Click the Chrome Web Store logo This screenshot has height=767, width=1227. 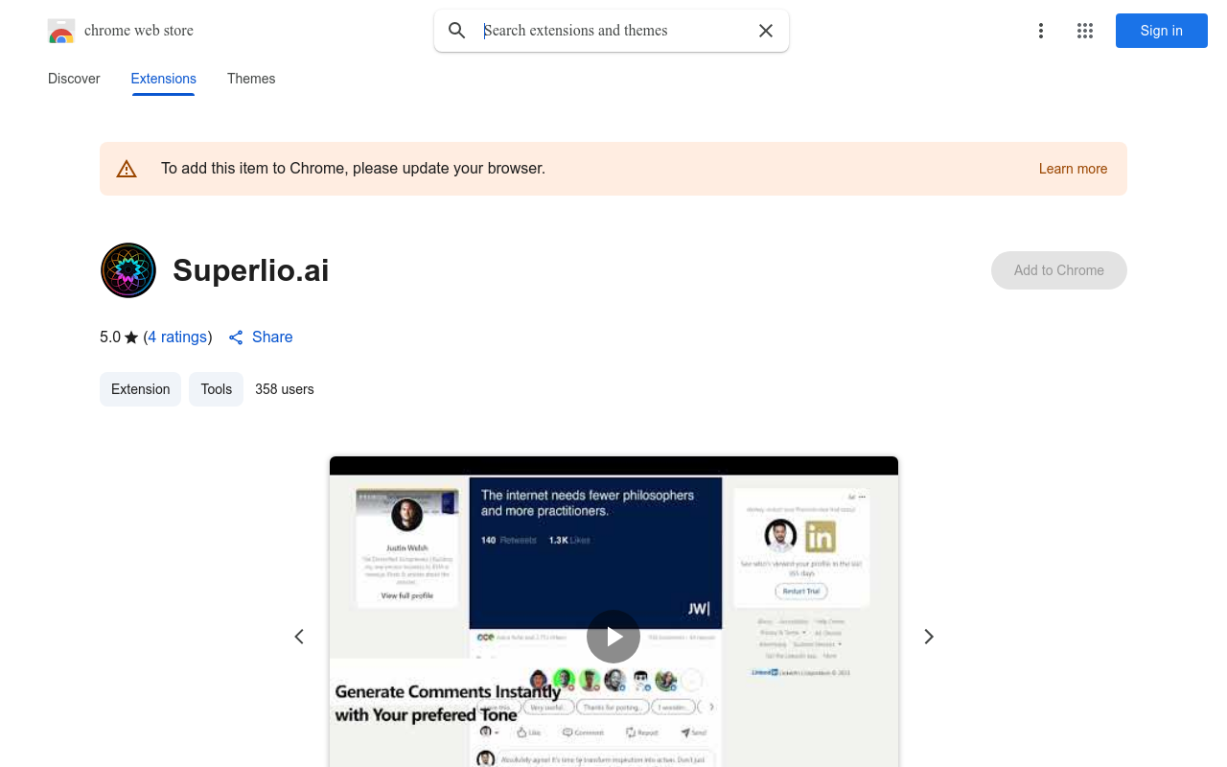61,31
